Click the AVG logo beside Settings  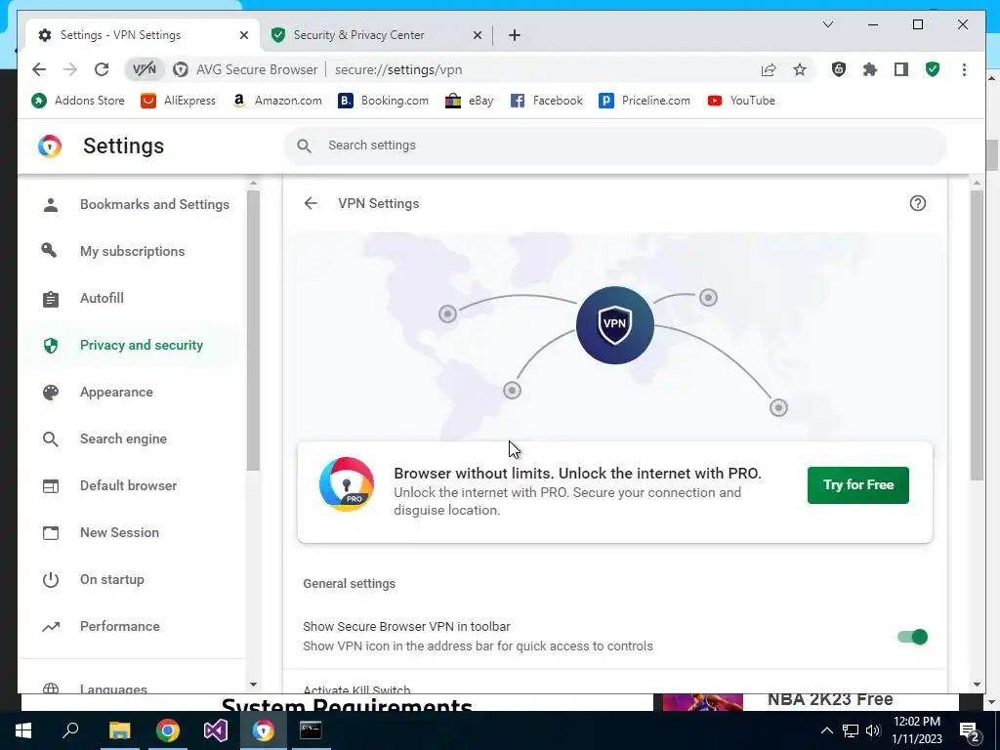50,146
